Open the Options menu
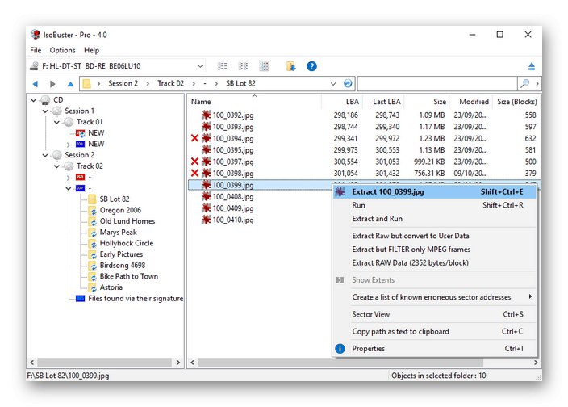The image size is (568, 407). click(63, 50)
